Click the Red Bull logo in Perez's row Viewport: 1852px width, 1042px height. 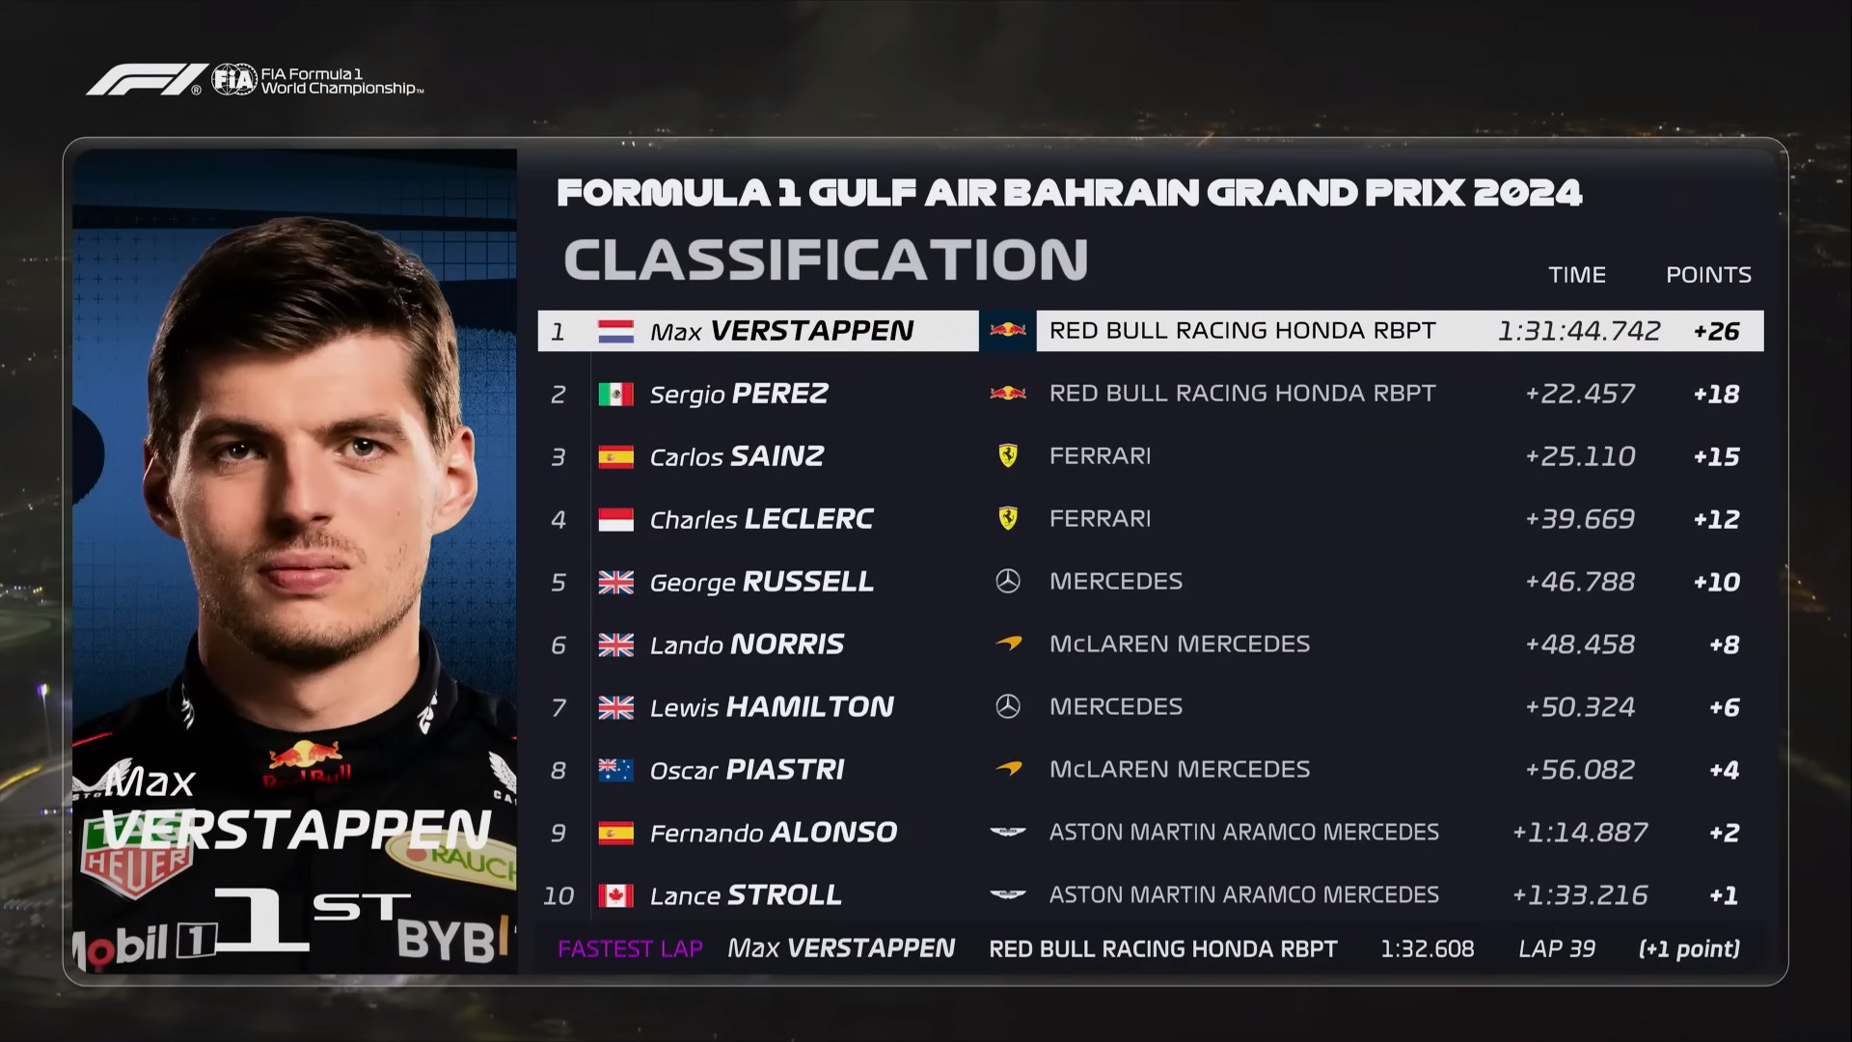coord(1008,394)
